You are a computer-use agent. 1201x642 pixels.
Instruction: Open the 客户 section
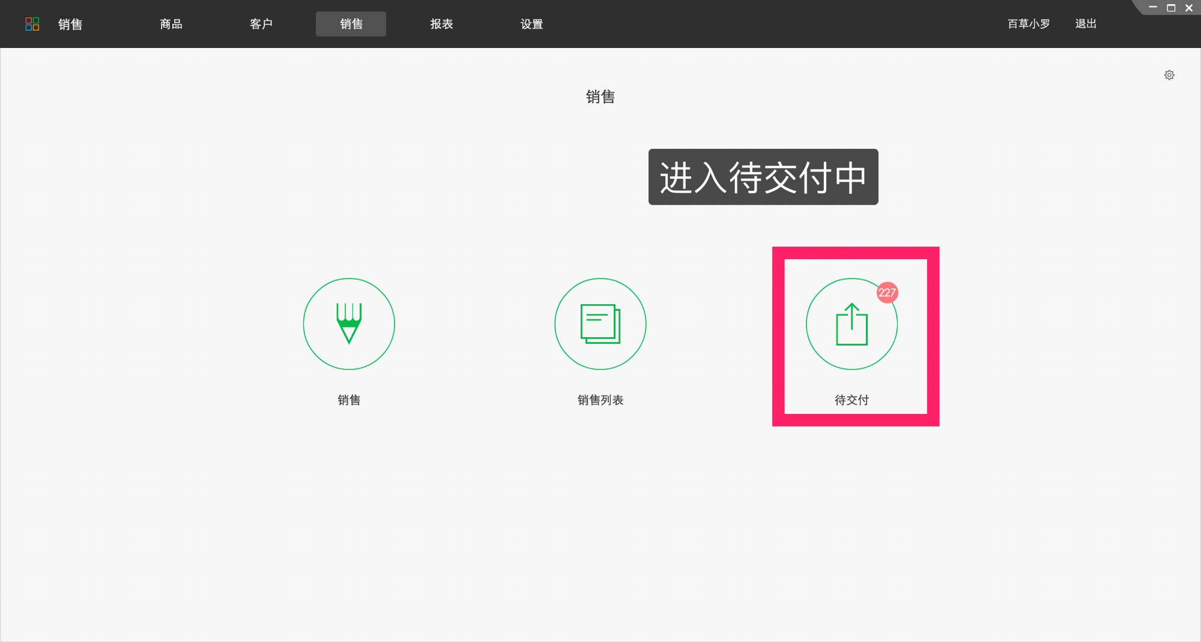pyautogui.click(x=261, y=24)
